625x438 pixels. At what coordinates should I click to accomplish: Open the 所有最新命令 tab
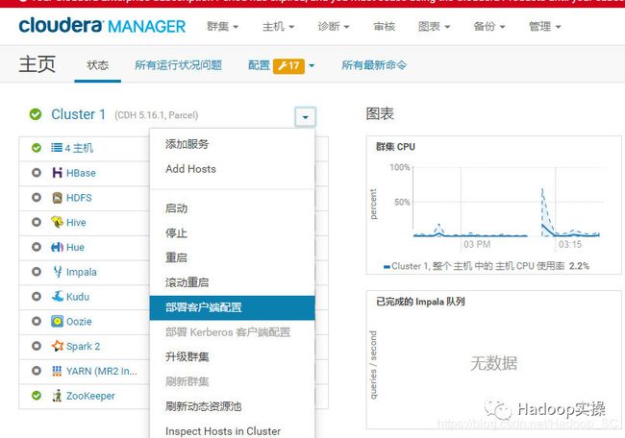[x=374, y=65]
